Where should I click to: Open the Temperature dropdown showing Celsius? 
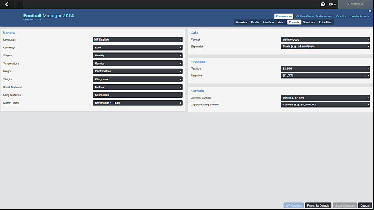click(138, 63)
